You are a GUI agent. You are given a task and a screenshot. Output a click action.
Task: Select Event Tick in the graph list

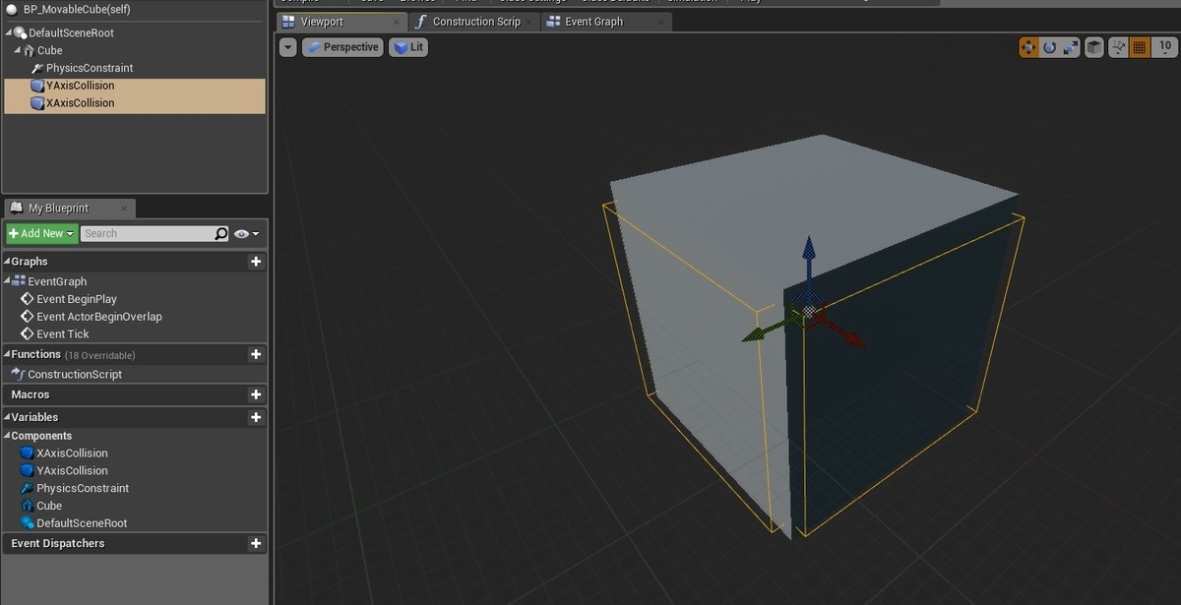click(x=63, y=334)
